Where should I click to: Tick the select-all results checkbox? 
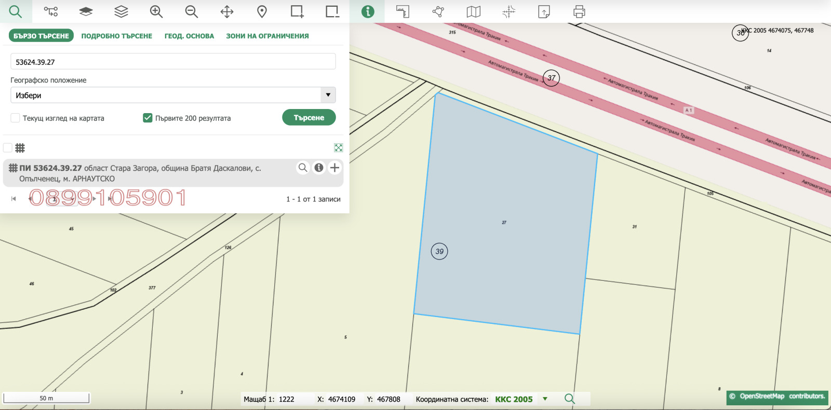(x=8, y=148)
